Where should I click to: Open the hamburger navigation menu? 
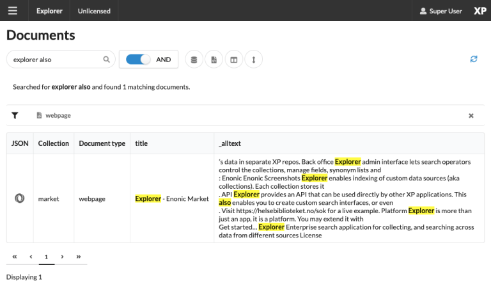(x=13, y=11)
